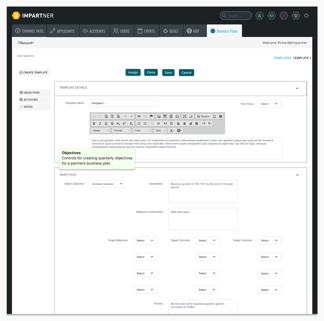Collapse the Template Details section
The image size is (324, 321).
pos(297,88)
